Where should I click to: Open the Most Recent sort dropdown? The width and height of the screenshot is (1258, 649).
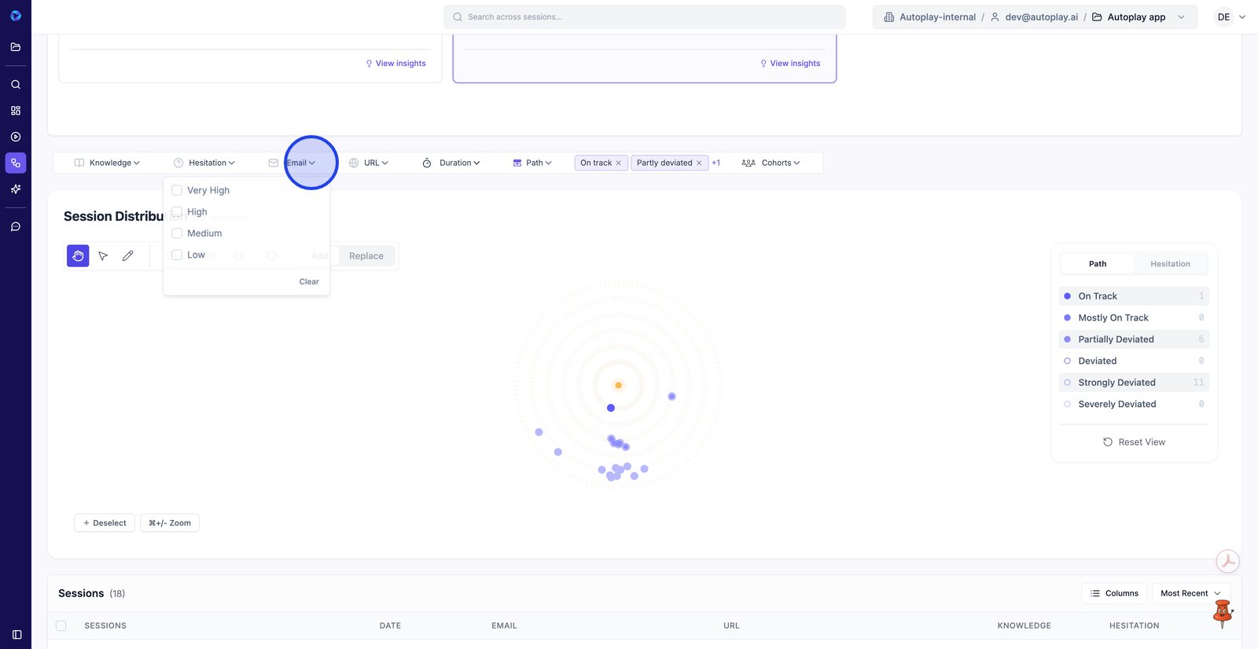[1190, 593]
